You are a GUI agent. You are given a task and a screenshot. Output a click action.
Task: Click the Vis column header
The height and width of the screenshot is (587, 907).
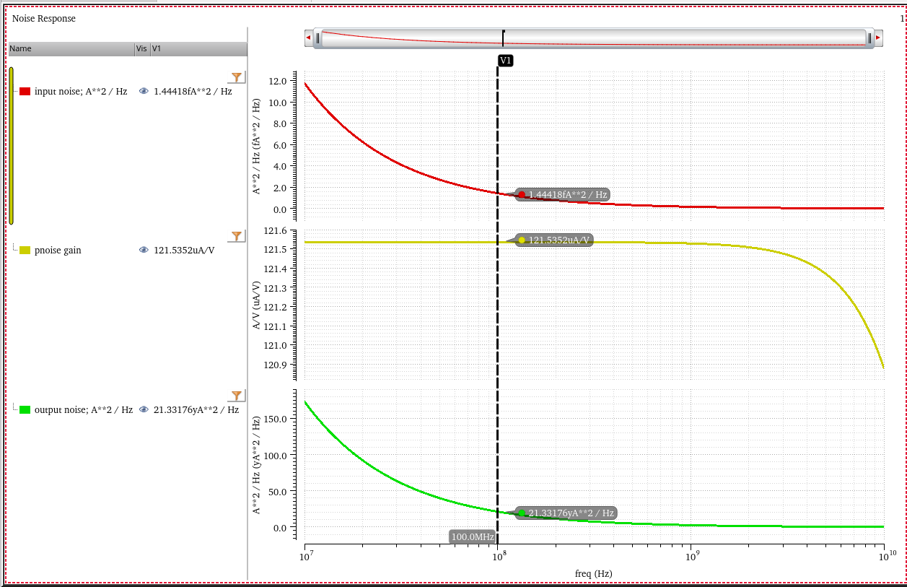click(141, 49)
